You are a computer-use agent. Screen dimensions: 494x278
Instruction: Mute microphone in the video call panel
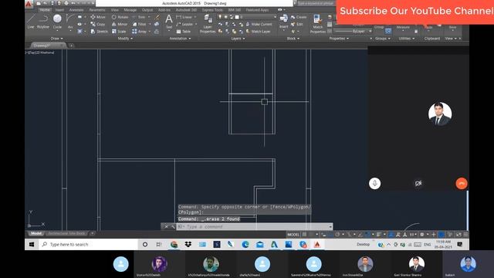click(374, 184)
